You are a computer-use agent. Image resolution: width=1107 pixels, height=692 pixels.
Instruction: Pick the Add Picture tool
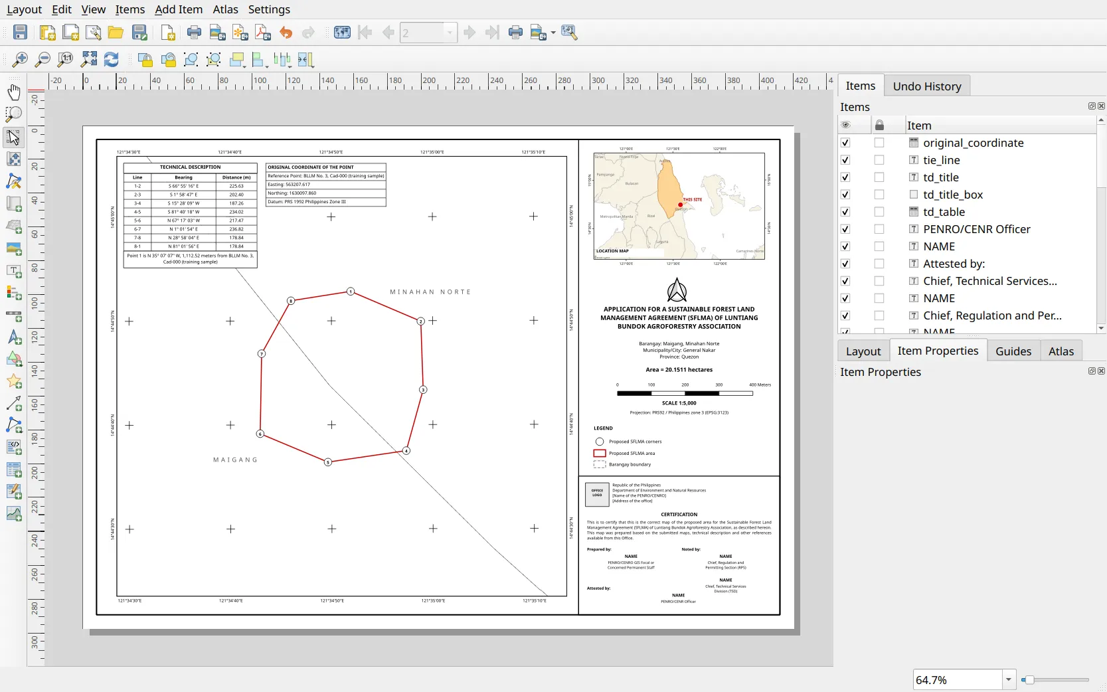click(13, 249)
